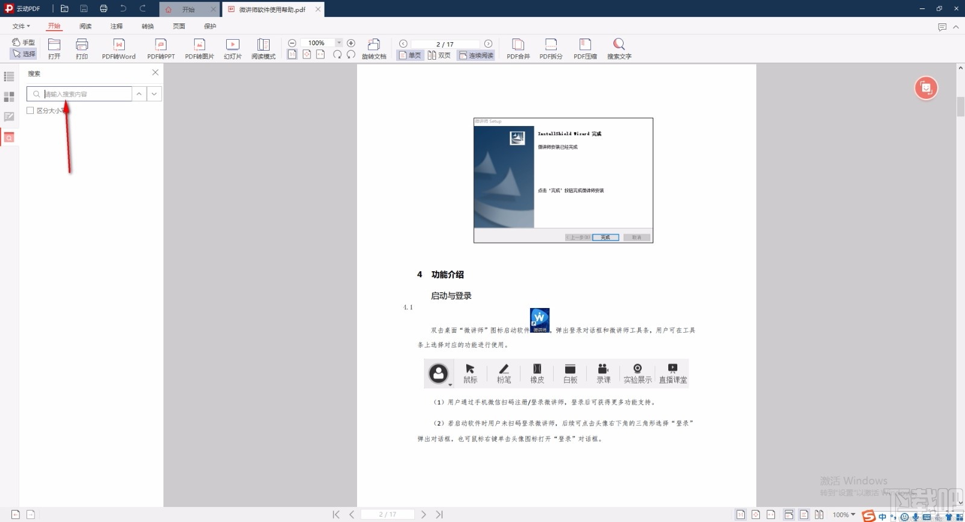Go to the previous page in the toolbar
Image resolution: width=965 pixels, height=522 pixels.
pyautogui.click(x=403, y=43)
